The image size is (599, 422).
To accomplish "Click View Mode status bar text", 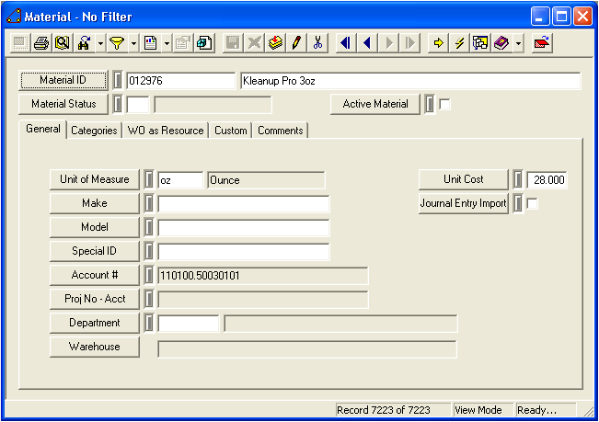I will click(478, 410).
